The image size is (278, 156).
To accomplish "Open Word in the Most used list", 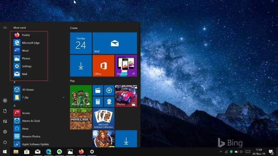I will [30, 51].
